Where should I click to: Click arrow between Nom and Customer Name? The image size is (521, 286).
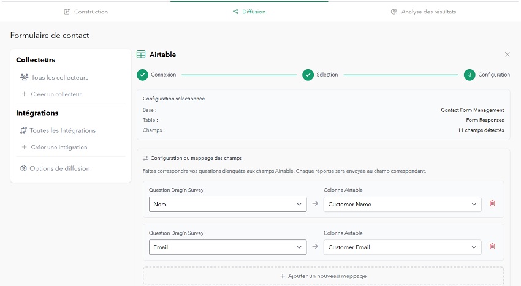315,203
